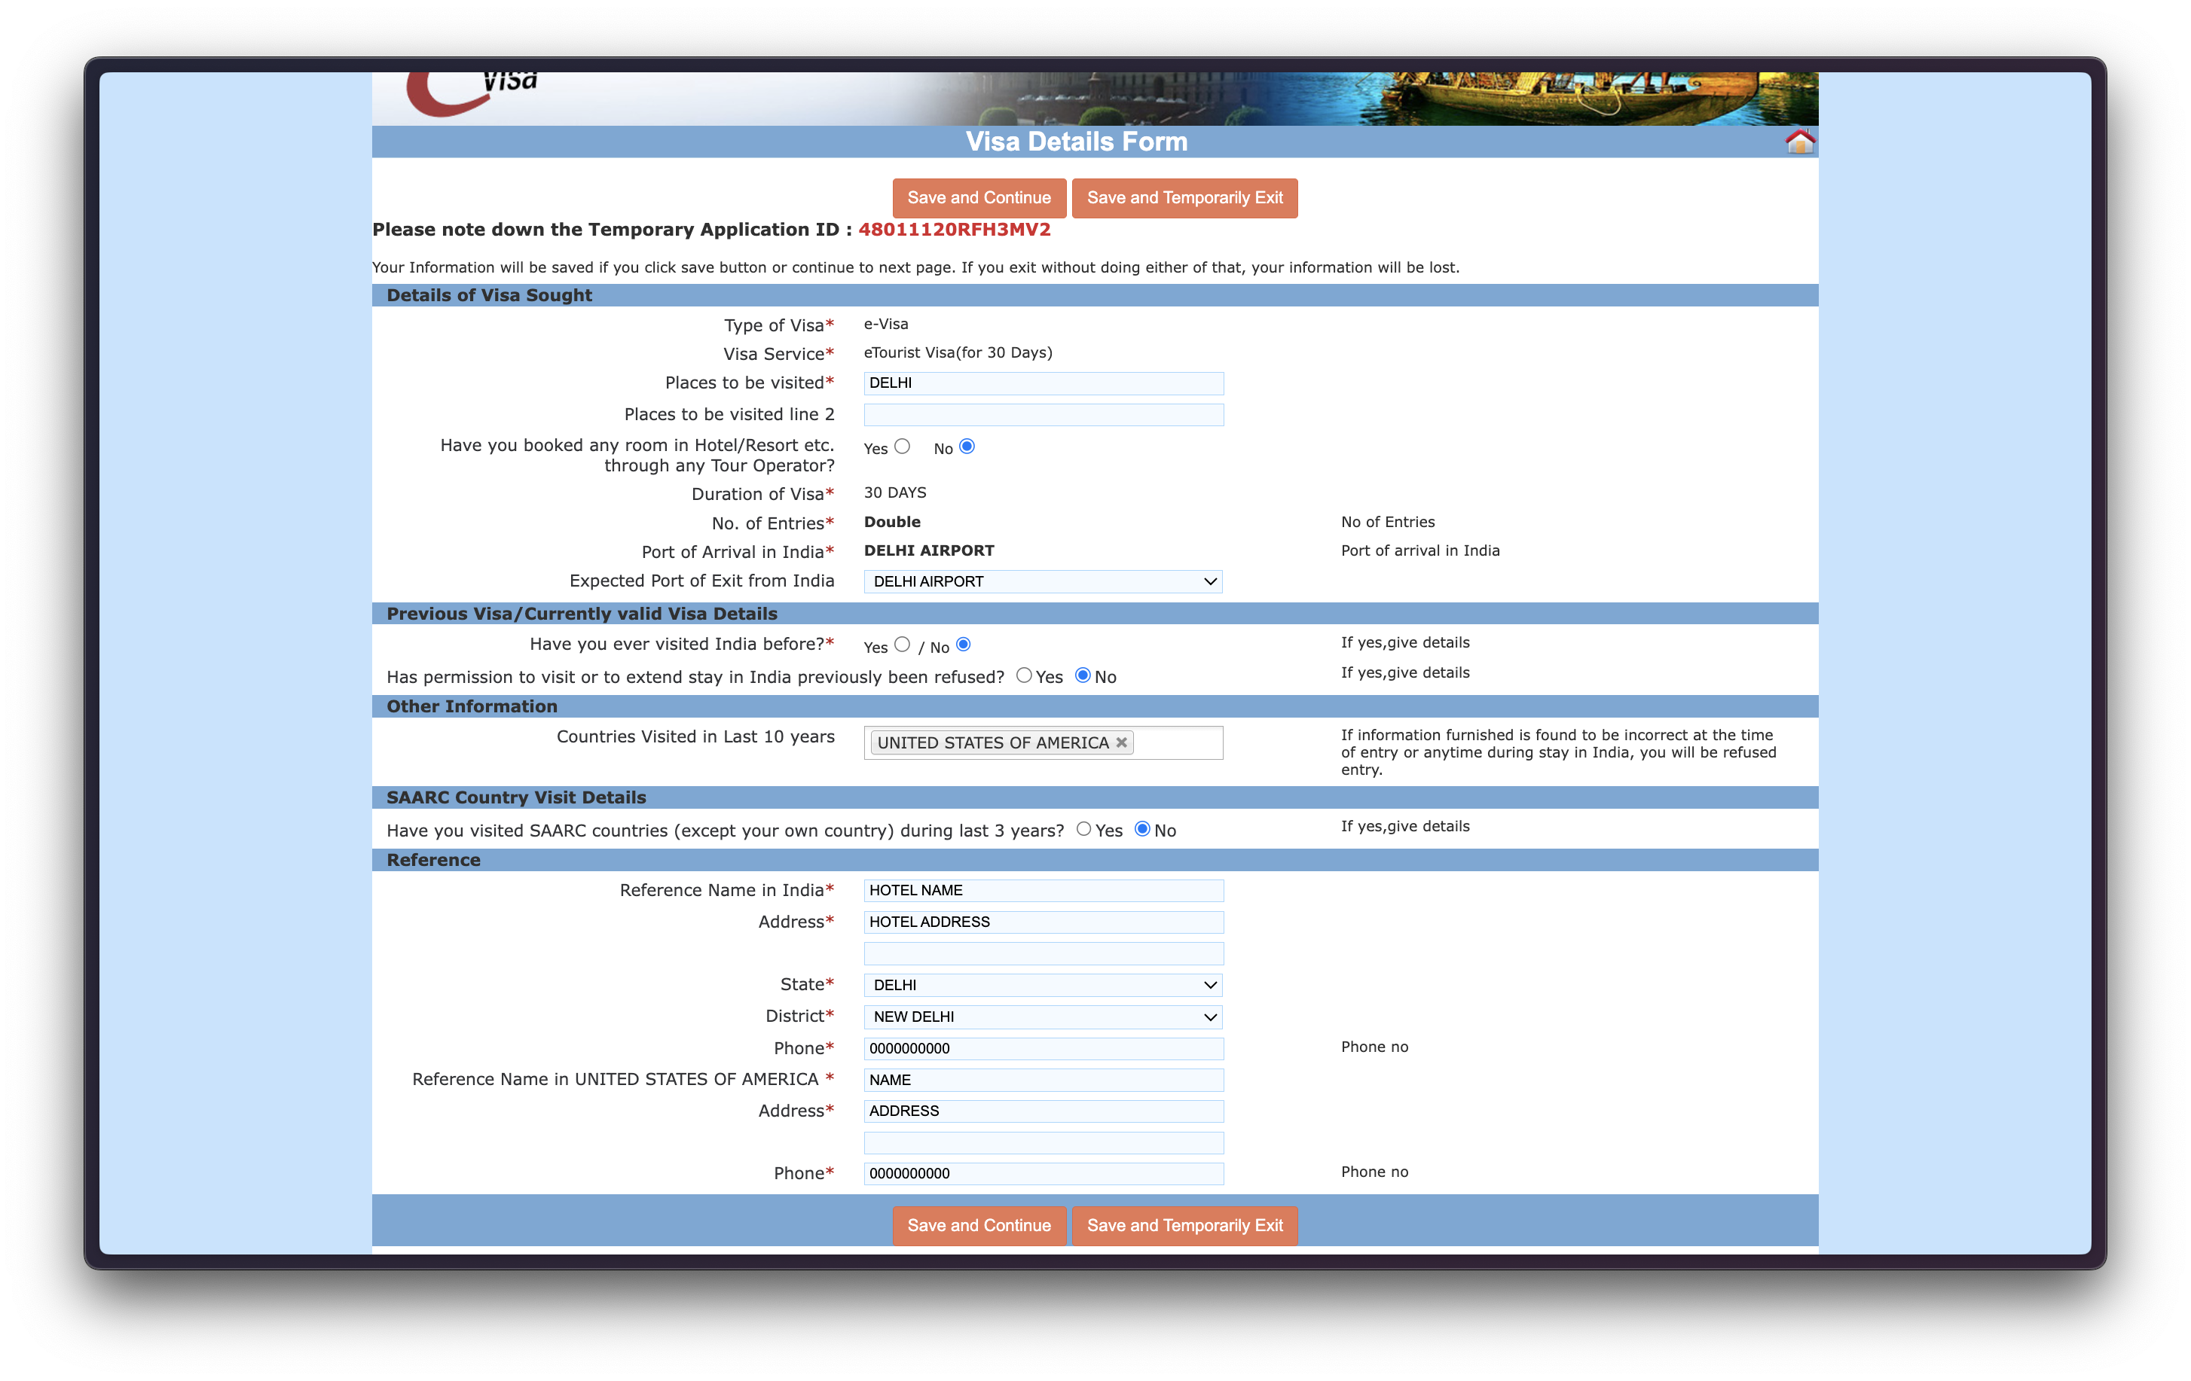The image size is (2191, 1381).
Task: Select Yes for previous permission refused
Action: (x=1024, y=675)
